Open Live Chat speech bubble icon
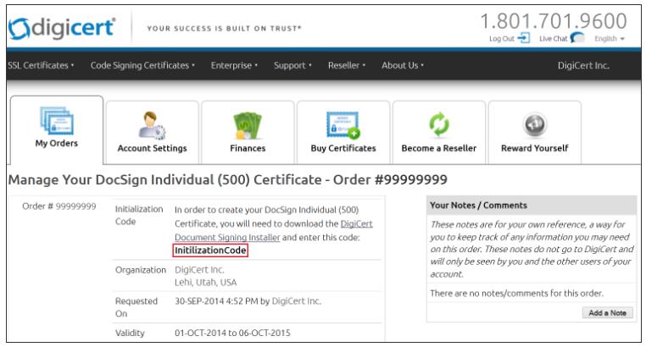Viewport: 646px width, 347px height. tap(577, 38)
